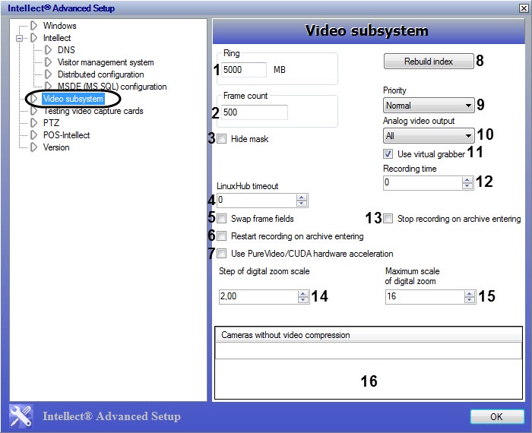This screenshot has height=433, width=532.
Task: Click the arrow icon beside Testing video capture cards
Action: [33, 111]
